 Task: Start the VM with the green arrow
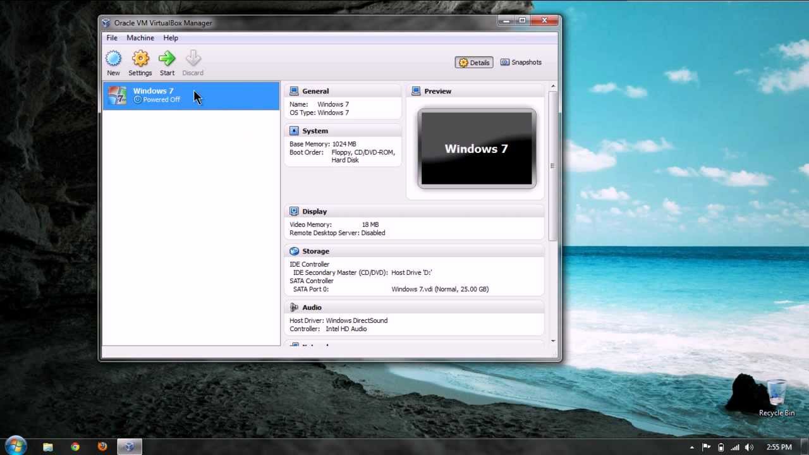pos(167,59)
